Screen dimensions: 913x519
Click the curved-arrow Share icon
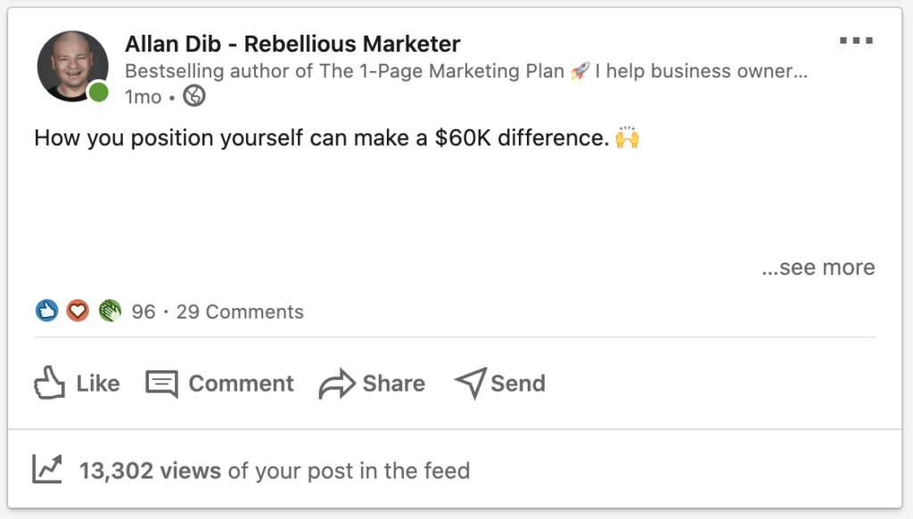(x=333, y=384)
